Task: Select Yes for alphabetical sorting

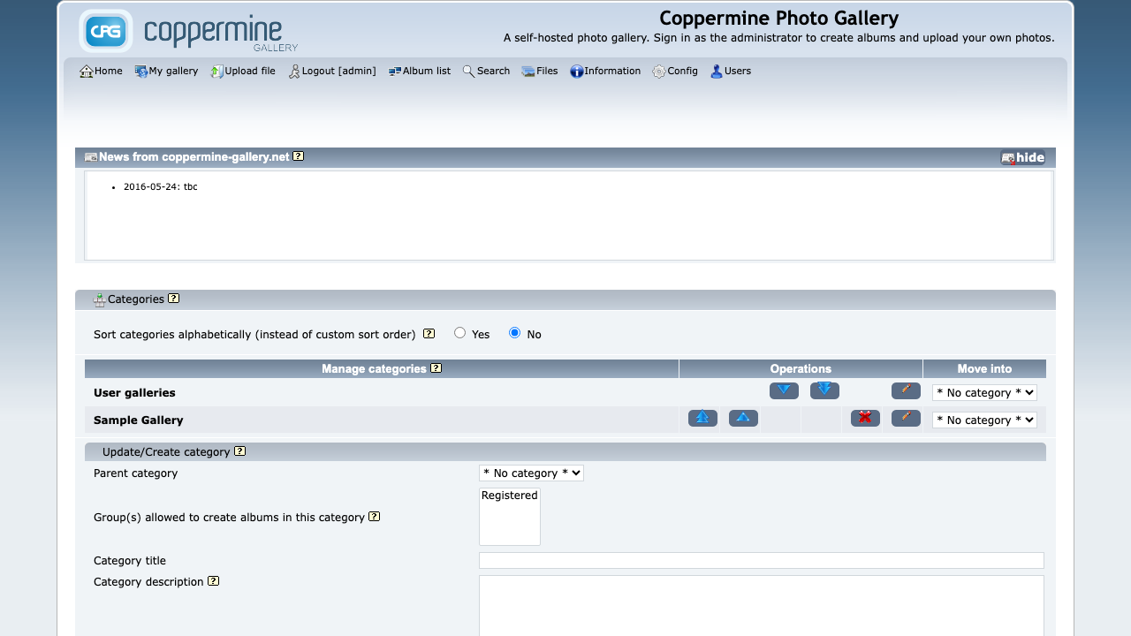Action: 459,333
